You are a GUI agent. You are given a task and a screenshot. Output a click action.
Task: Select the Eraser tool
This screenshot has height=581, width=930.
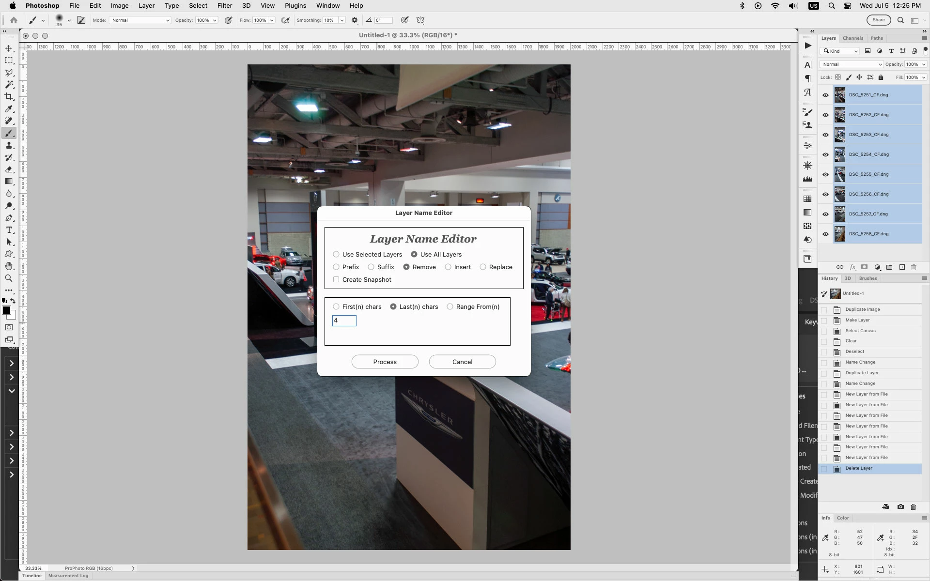9,169
